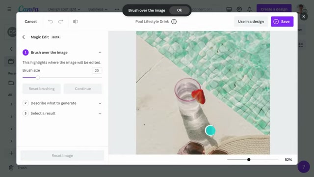Collapse the left sidebar back chevron

point(11,49)
